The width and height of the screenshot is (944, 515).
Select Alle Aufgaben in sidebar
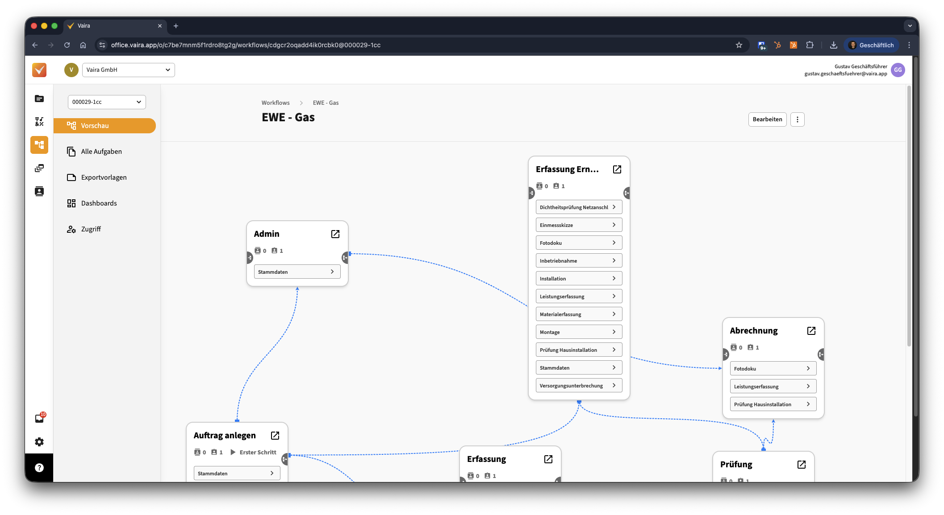pos(101,152)
